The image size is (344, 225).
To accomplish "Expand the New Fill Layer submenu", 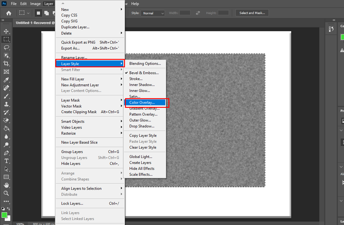I will point(90,79).
